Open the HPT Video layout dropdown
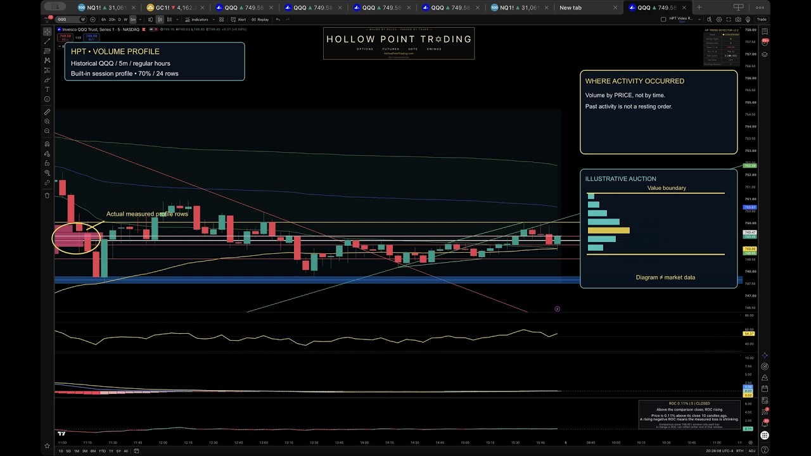The height and width of the screenshot is (456, 811). pyautogui.click(x=699, y=20)
